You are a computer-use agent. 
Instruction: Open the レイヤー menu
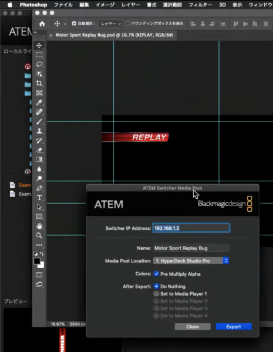130,5
